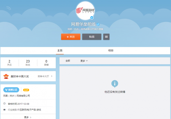
Task: Click 网易（杭州）网络有限公司 in certification card
Action: coord(17,96)
